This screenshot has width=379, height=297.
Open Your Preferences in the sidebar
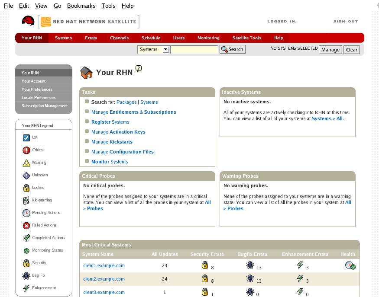coord(37,89)
